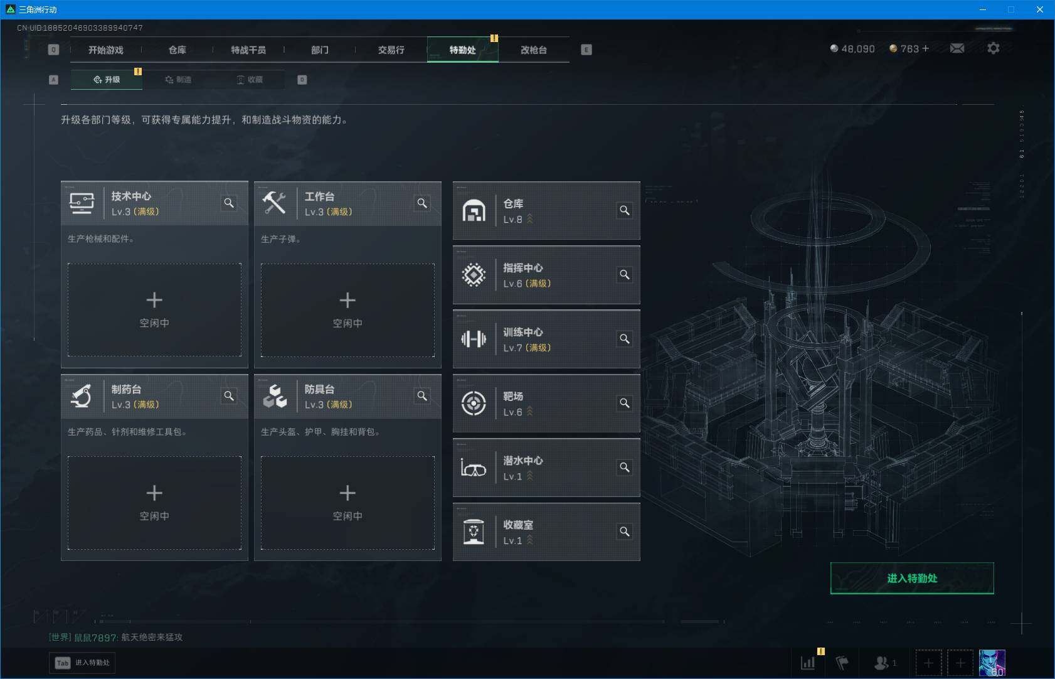Open the 收藏 sub-tab
Screen dimensions: 1055x679
pos(253,80)
